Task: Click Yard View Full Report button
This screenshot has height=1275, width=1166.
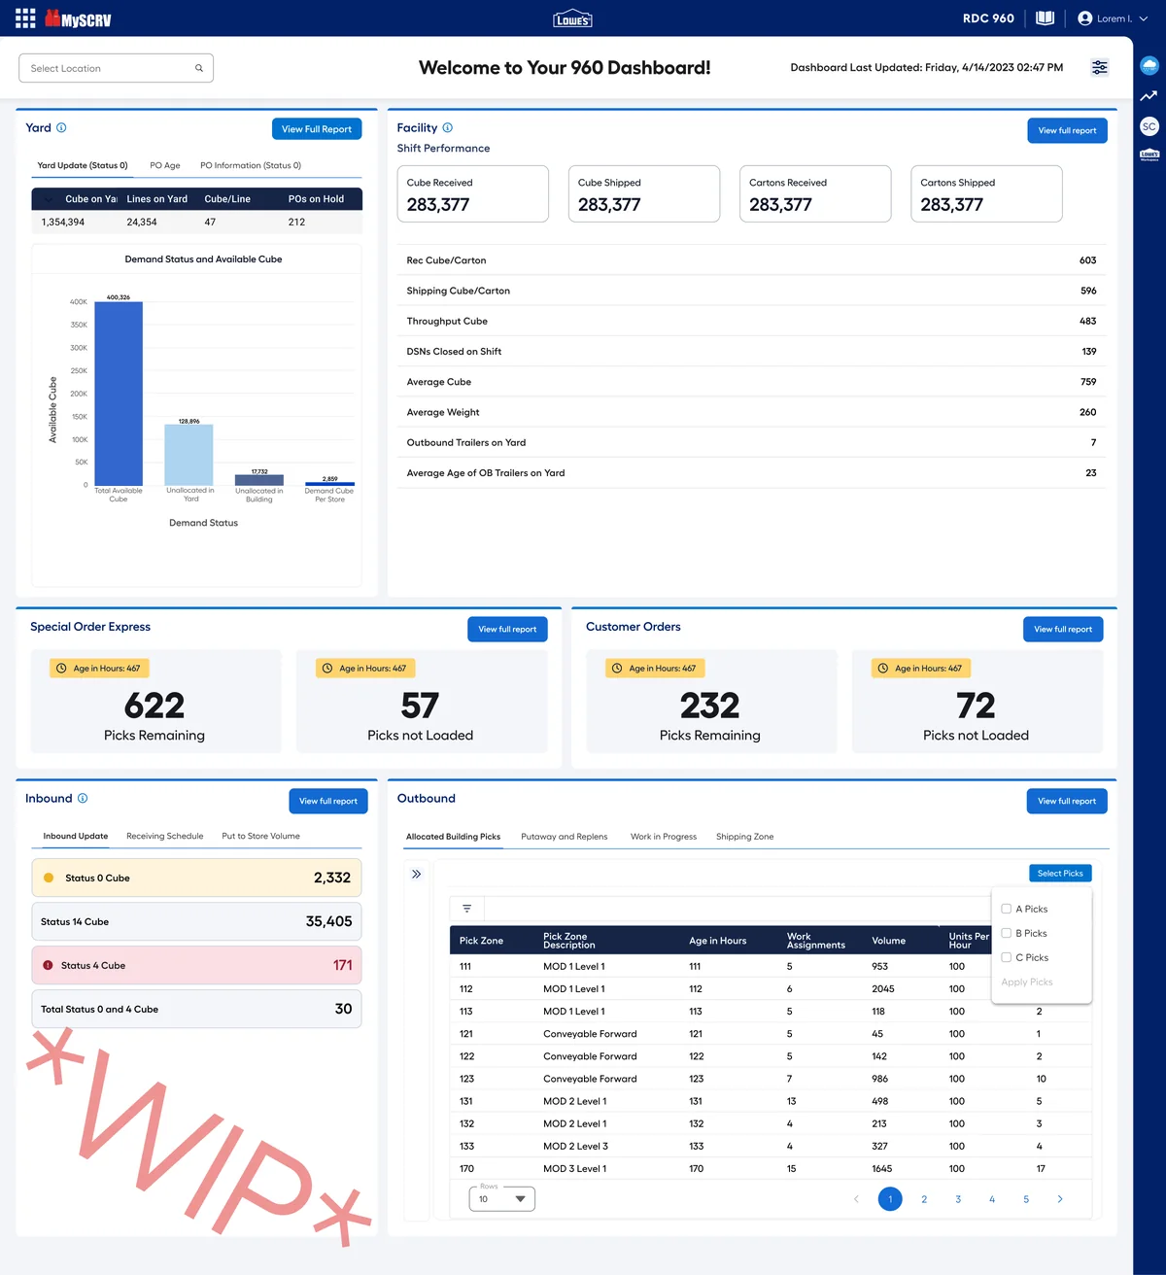Action: click(x=317, y=129)
